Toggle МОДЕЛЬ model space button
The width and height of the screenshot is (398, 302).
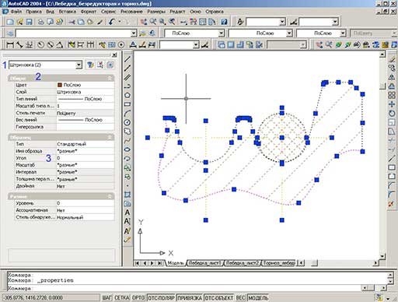pyautogui.click(x=258, y=297)
